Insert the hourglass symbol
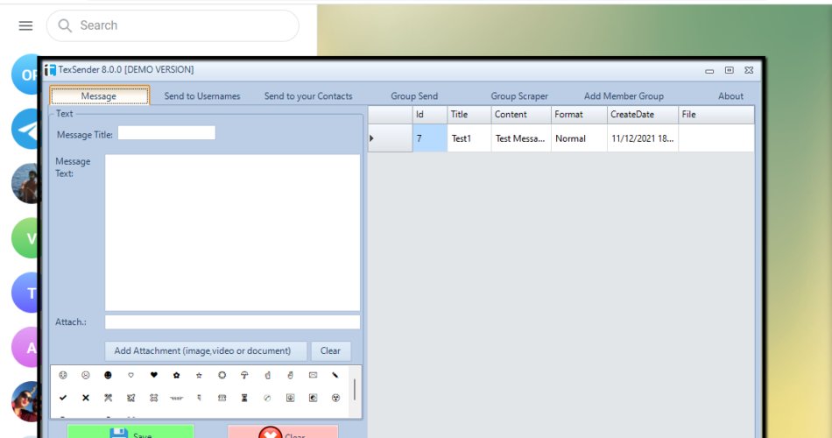Screen dimensions: 832x438 244,398
